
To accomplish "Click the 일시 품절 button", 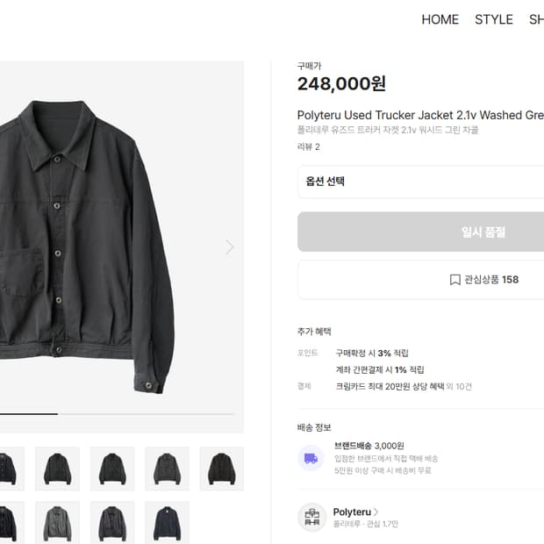I will (420, 232).
